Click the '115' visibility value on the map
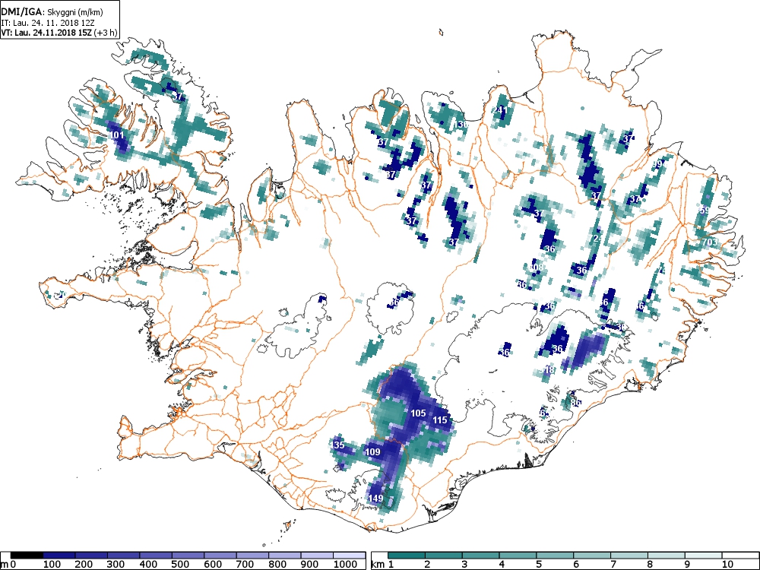 [439, 420]
